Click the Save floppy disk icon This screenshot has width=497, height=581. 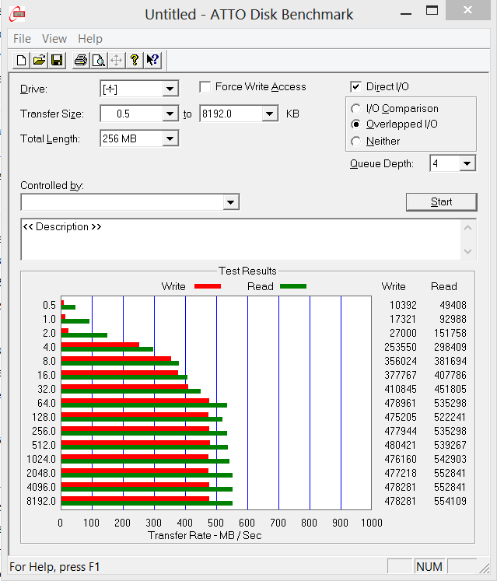(x=56, y=61)
